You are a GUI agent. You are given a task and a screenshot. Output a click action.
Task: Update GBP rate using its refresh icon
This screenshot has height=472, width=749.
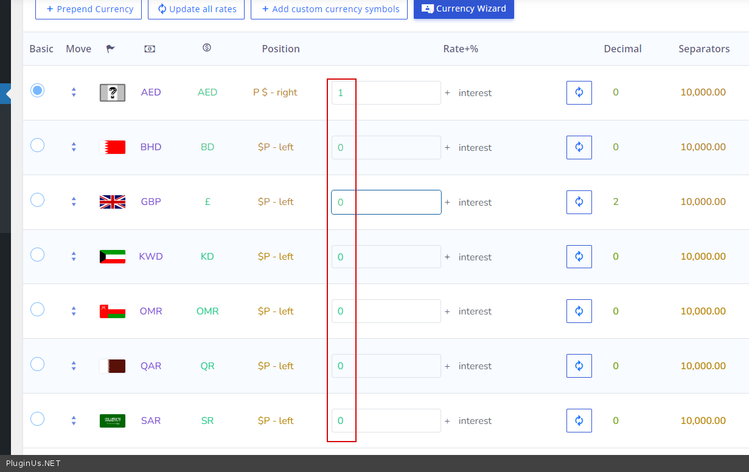[x=579, y=202]
